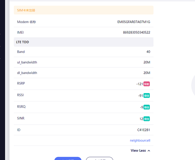Screen dimensions: 195x160
Task: Click the SIM卡未注册 warning banner
Action: [83, 10]
